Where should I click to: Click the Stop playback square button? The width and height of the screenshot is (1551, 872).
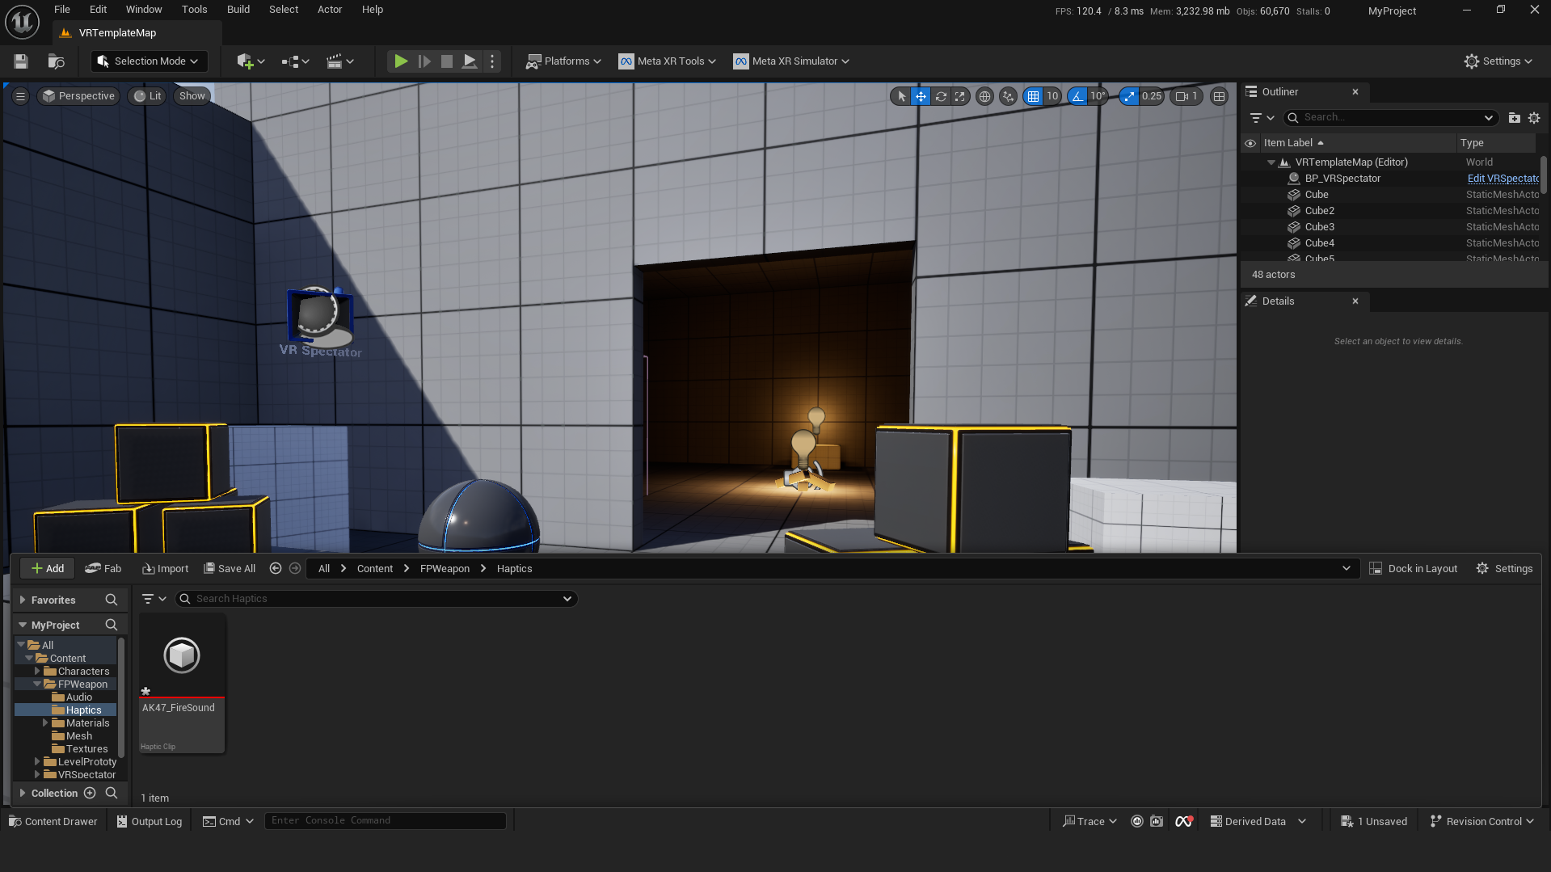[x=446, y=61]
